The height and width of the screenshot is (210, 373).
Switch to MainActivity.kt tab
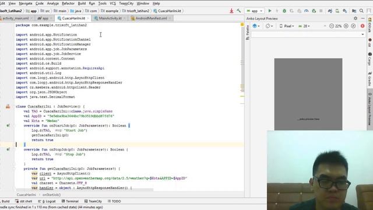pyautogui.click(x=110, y=18)
